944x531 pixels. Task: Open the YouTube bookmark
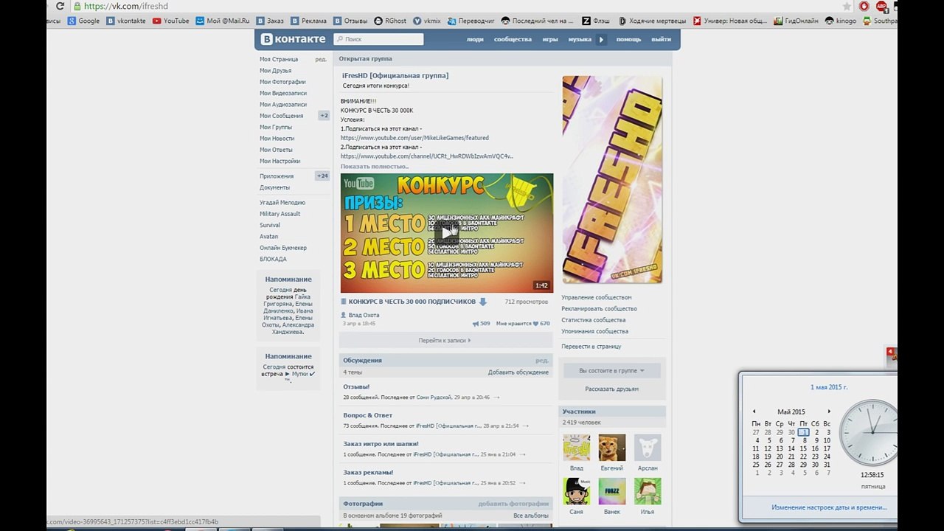(171, 21)
